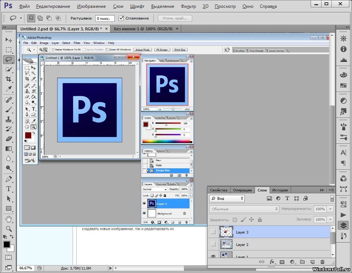Screen dimensions: 352x273
Task: Toggle lock position in Layers panel
Action: click(x=252, y=220)
